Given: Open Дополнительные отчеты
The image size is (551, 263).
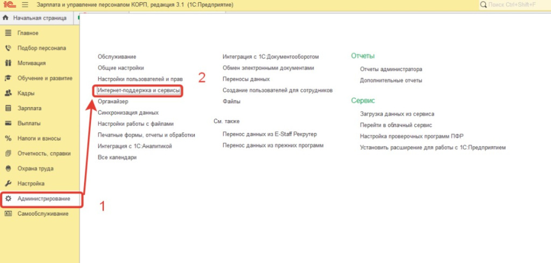Looking at the screenshot, I should 391,81.
